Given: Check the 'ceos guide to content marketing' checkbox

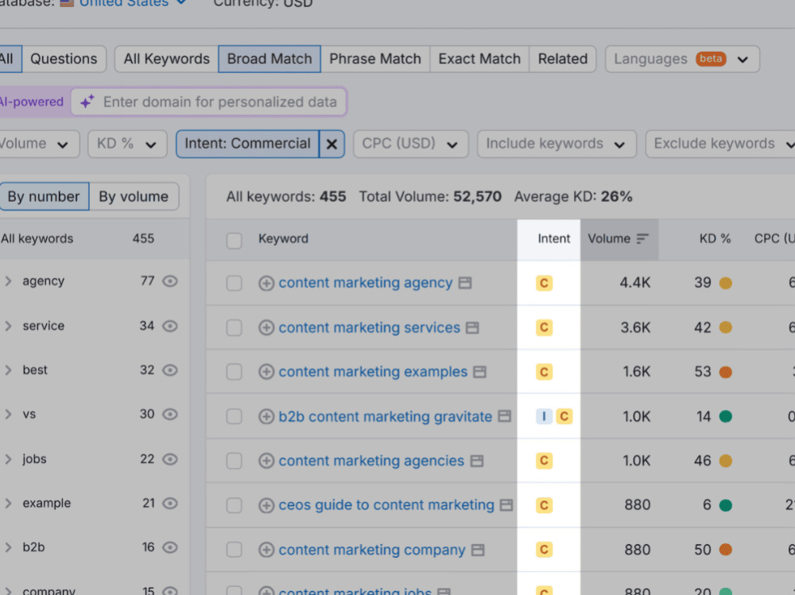Looking at the screenshot, I should [235, 505].
